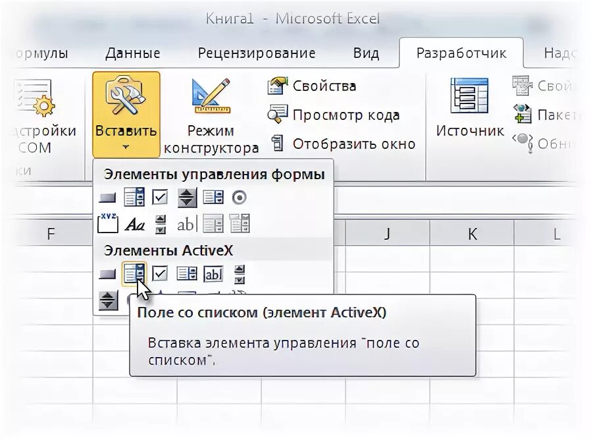Image resolution: width=591 pixels, height=440 pixels.
Task: Select column J header
Action: point(387,234)
